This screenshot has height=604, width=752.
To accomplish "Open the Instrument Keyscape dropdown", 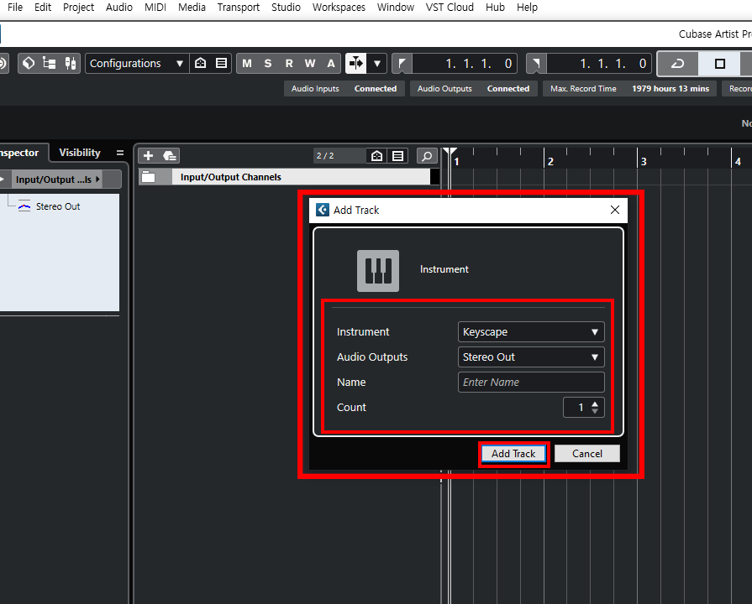I will (x=531, y=332).
